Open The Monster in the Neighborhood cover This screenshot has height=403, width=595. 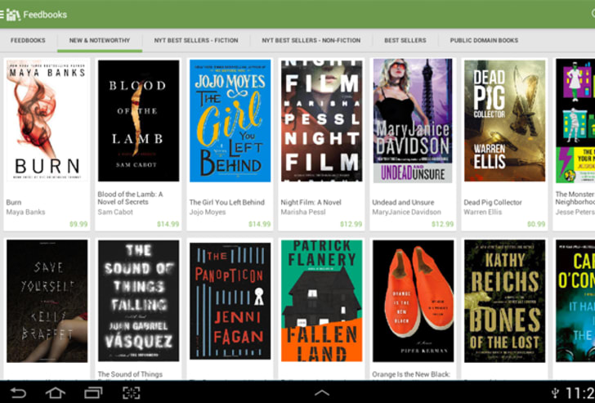click(x=575, y=120)
